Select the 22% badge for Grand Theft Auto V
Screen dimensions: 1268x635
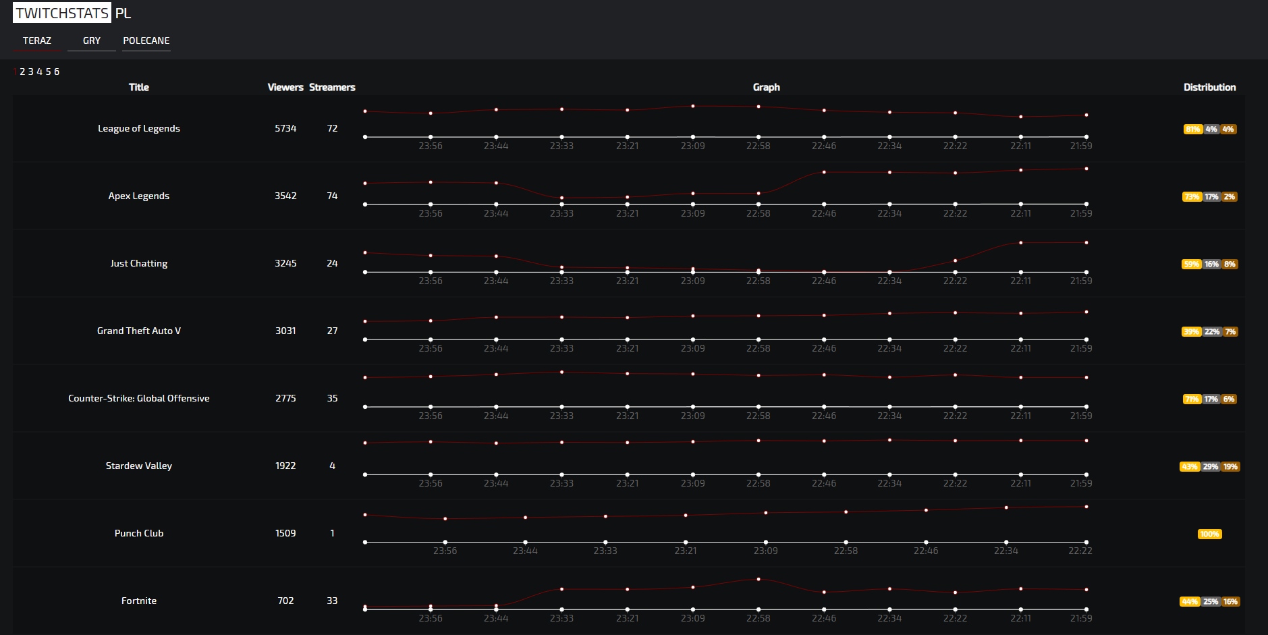(x=1212, y=332)
